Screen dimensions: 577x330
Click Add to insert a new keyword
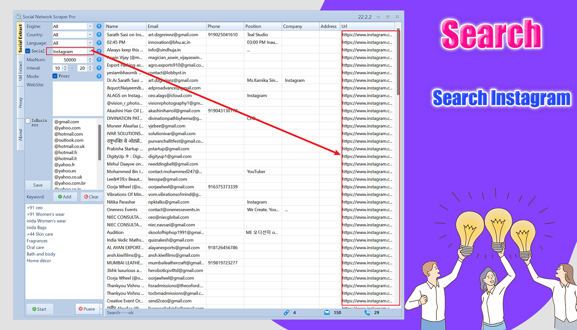(65, 197)
